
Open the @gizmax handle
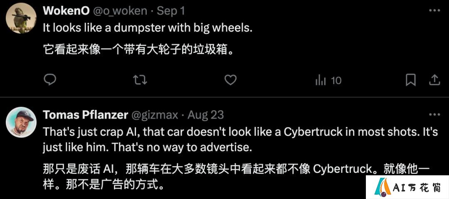(155, 115)
